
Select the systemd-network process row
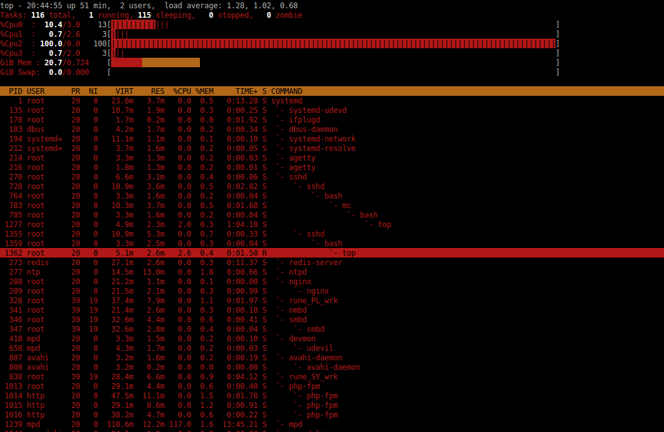(332, 139)
